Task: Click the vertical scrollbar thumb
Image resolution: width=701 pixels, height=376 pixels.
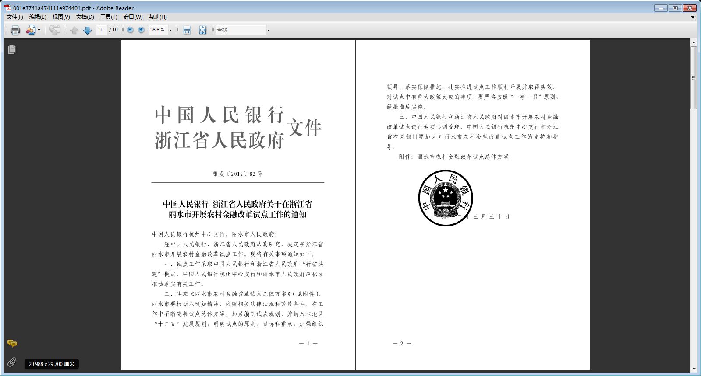Action: [694, 78]
